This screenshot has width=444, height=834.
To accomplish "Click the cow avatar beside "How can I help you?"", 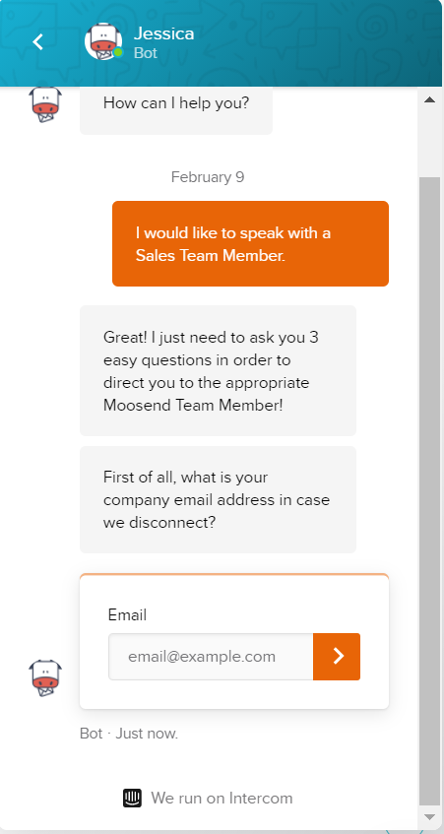I will coord(45,104).
